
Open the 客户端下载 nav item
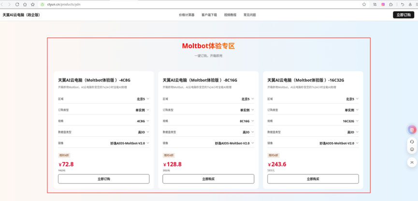209,15
